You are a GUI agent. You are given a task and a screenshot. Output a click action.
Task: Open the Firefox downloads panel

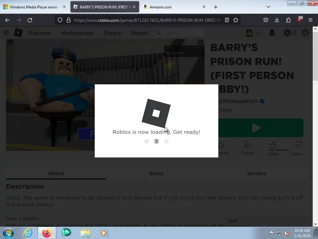277,20
